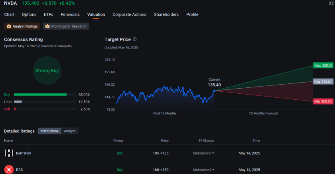The width and height of the screenshot is (335, 174).
Task: Click the Time column header
Action: click(256, 140)
